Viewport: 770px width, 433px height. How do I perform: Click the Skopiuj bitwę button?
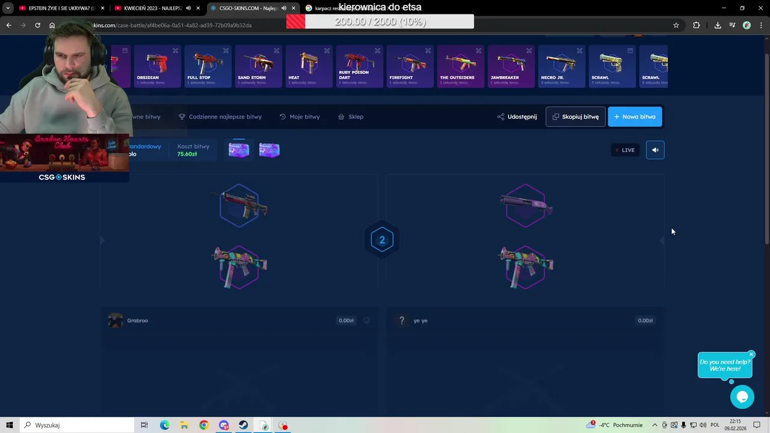575,117
